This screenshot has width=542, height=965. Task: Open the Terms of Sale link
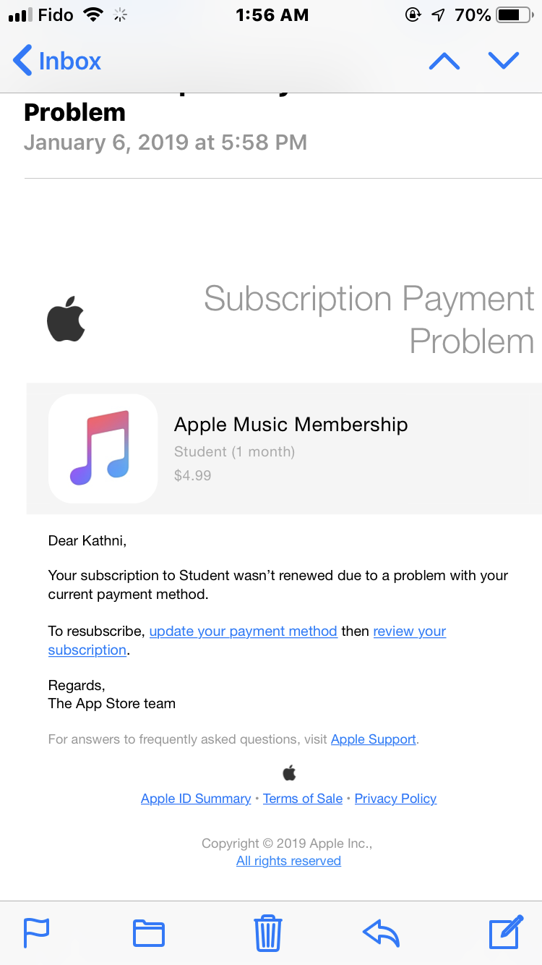click(x=303, y=799)
